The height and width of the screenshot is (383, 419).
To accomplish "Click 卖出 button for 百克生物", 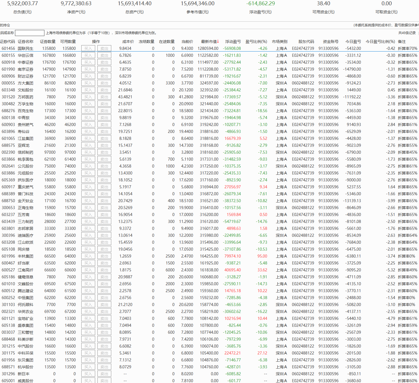I will (x=104, y=111).
